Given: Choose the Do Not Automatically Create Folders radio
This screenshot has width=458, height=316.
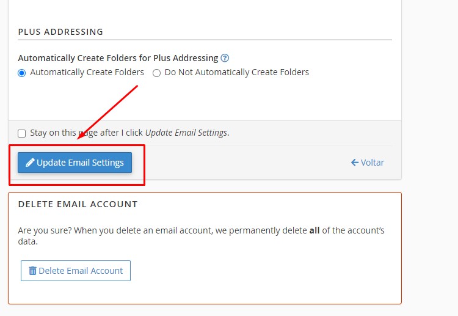Looking at the screenshot, I should click(x=157, y=73).
